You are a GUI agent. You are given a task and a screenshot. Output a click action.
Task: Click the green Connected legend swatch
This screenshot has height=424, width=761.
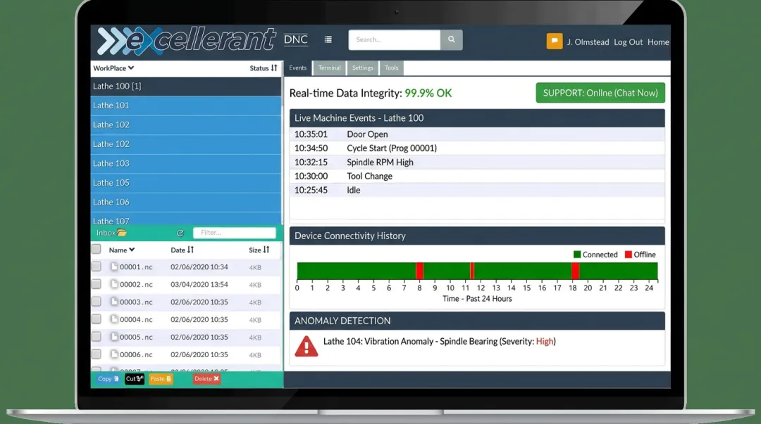[577, 255]
